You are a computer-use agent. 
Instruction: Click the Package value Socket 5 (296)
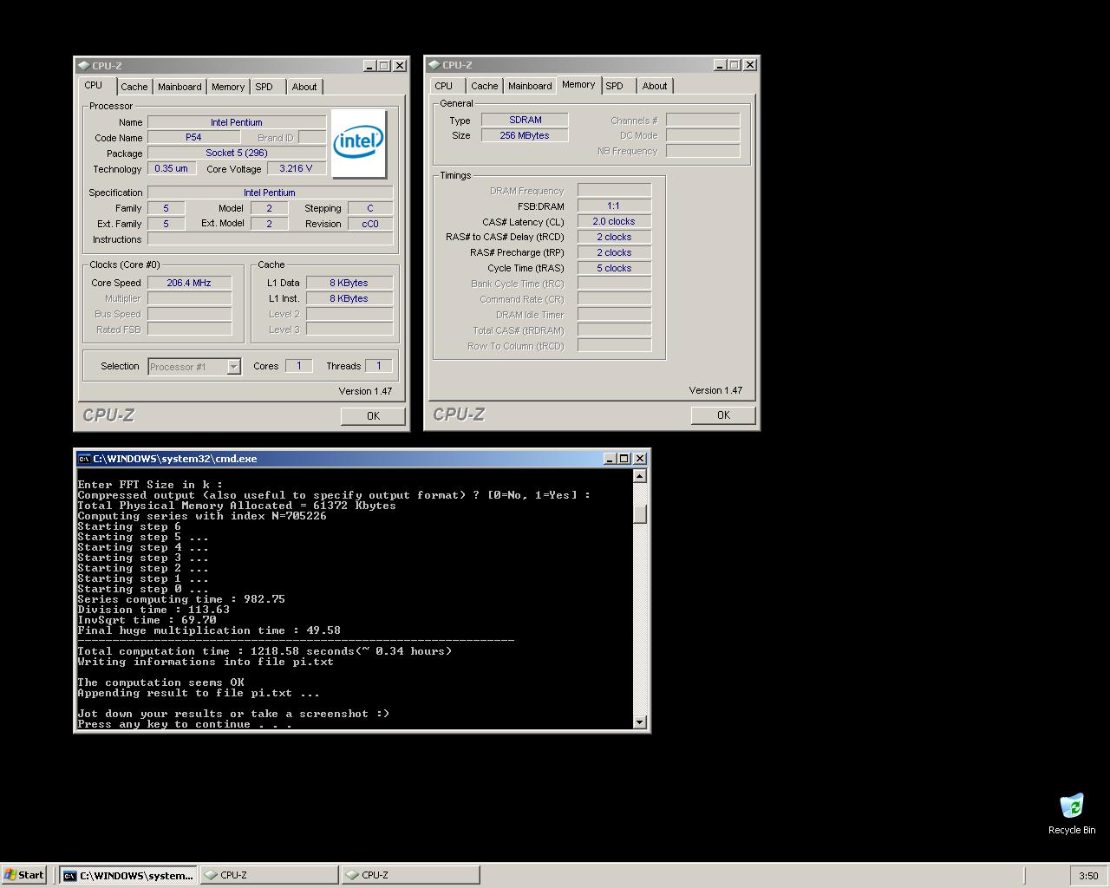(237, 153)
